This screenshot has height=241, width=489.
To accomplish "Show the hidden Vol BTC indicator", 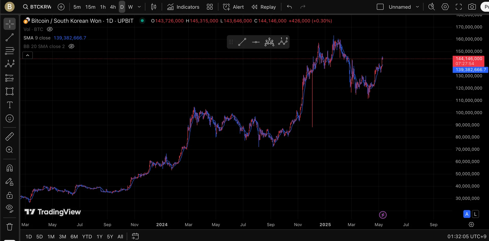I will (x=50, y=29).
